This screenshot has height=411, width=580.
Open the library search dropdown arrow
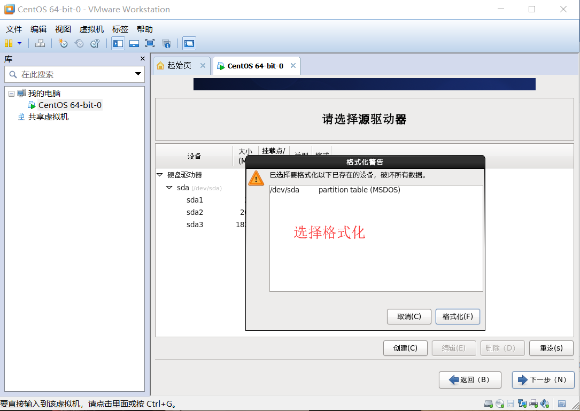tap(138, 74)
